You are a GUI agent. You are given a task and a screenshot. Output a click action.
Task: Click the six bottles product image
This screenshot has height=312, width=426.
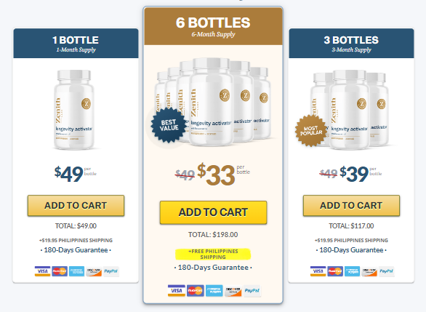tap(213, 102)
